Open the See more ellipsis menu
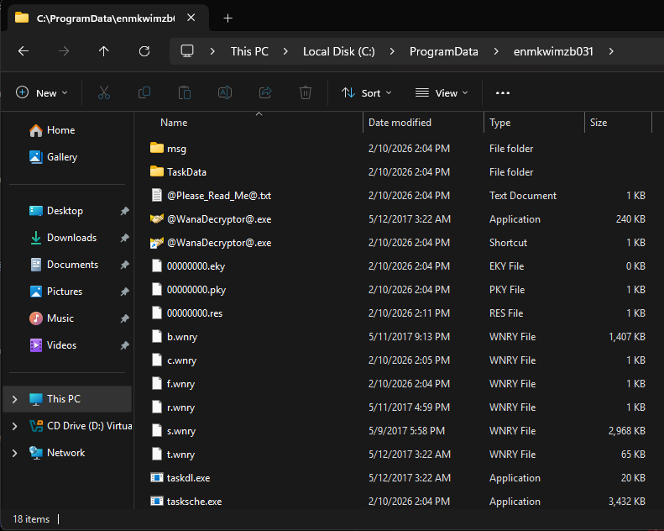Screen dimensions: 664x531 (x=503, y=92)
